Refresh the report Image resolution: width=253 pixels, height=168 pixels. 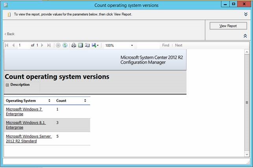[x=65, y=46]
